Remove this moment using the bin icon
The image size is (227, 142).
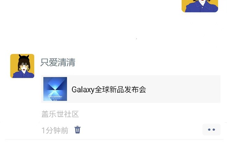pyautogui.click(x=78, y=130)
